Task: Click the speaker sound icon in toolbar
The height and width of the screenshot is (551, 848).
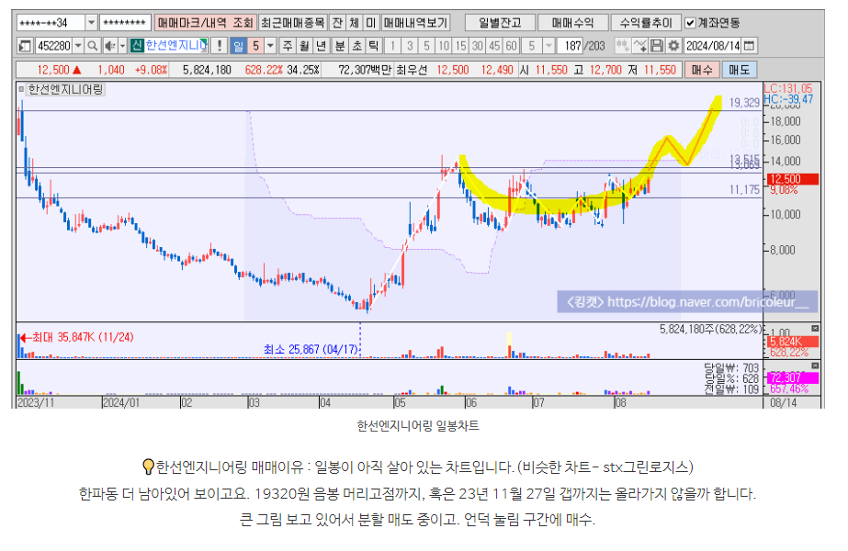Action: pyautogui.click(x=109, y=46)
